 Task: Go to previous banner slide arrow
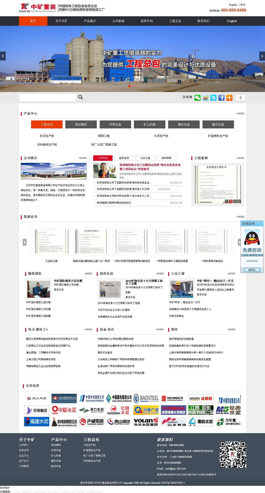coord(3,56)
